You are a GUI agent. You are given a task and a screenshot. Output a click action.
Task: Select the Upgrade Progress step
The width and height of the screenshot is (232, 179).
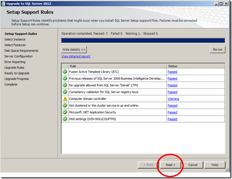point(17,79)
